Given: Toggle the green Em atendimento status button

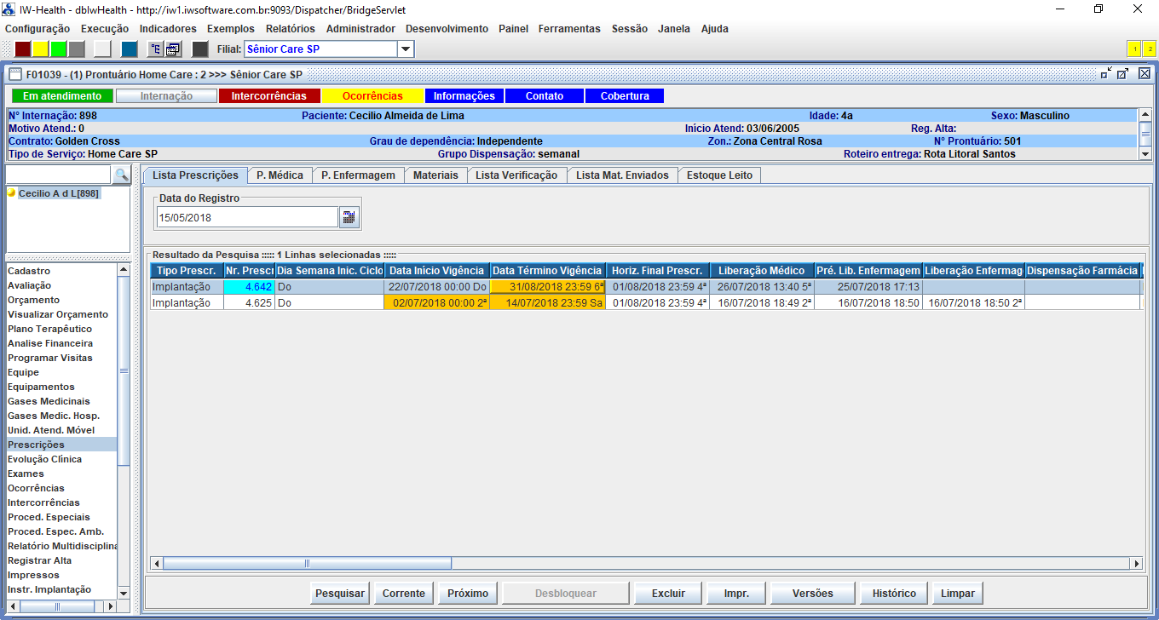Looking at the screenshot, I should tap(61, 96).
